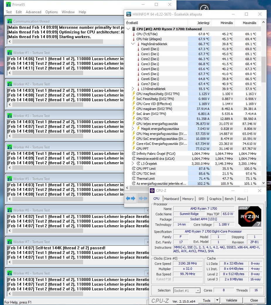This screenshot has width=271, height=305.
Task: Click the Maximális column header
Action: 249,23
